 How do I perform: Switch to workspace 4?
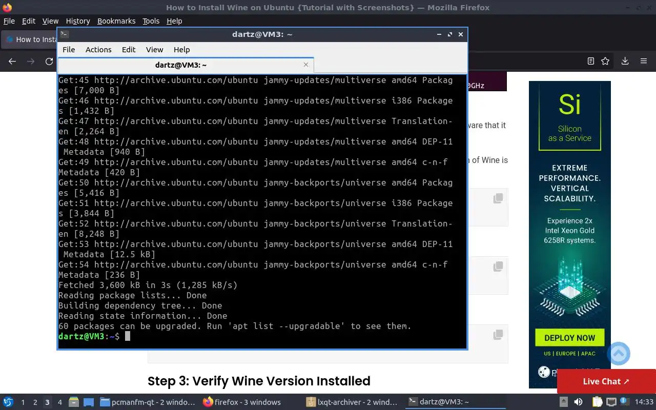click(x=59, y=402)
